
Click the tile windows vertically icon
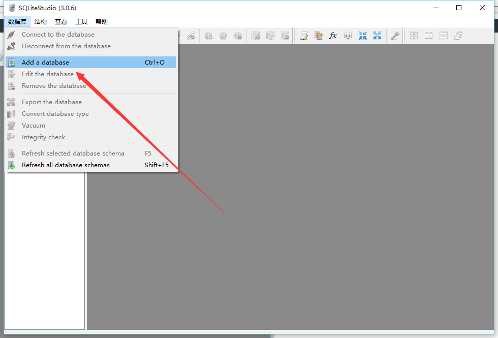444,36
